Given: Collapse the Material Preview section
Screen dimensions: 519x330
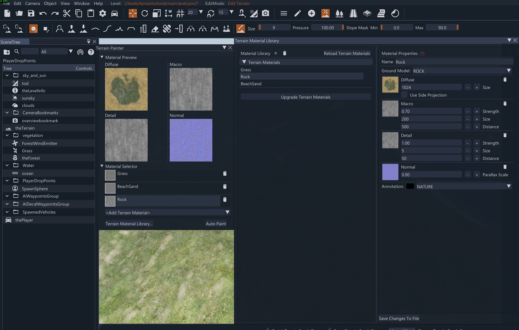Looking at the screenshot, I should click(102, 57).
